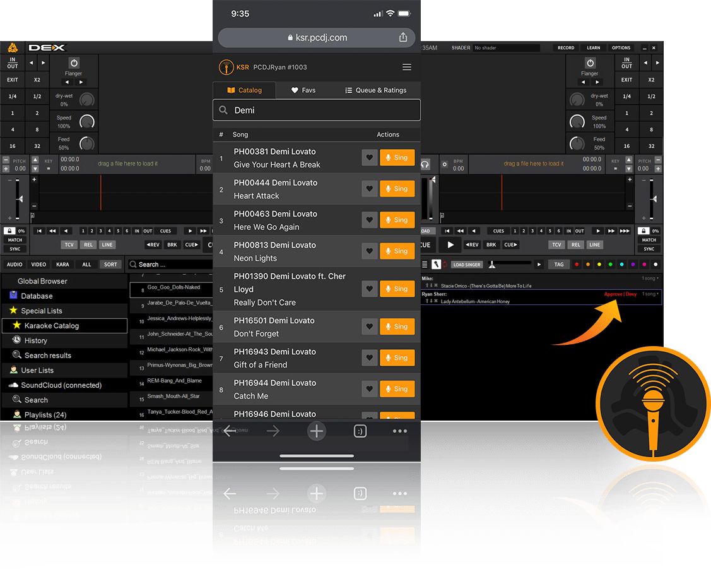Image resolution: width=711 pixels, height=569 pixels.
Task: Open the SORT dropdown in browser
Action: tap(110, 265)
